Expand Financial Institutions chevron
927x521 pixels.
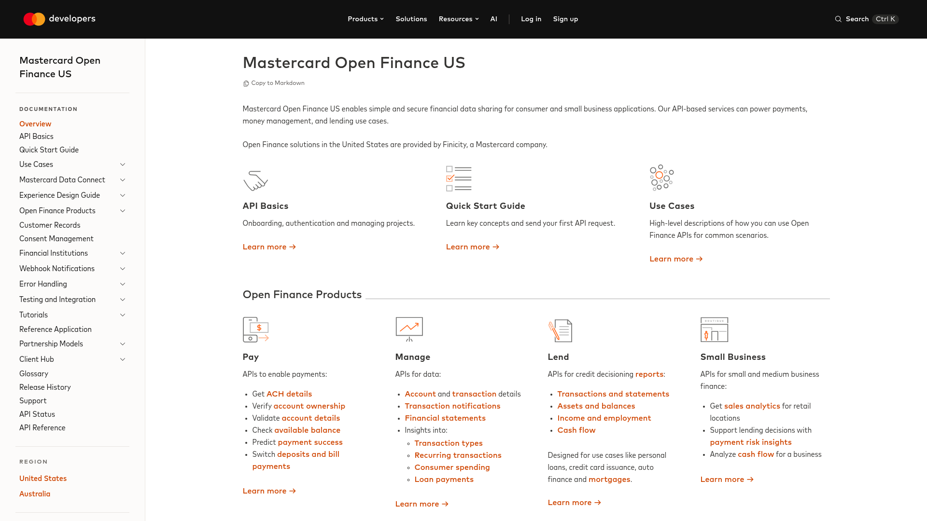[x=123, y=253]
